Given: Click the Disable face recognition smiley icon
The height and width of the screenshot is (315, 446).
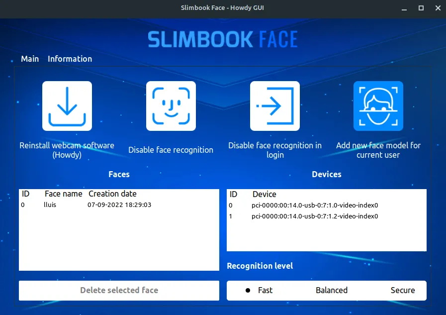Looking at the screenshot, I should [171, 106].
